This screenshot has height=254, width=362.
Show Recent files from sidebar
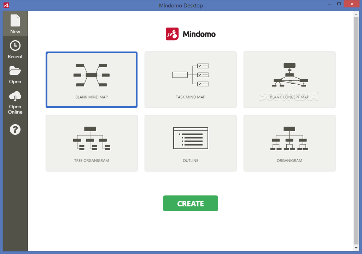pos(15,49)
